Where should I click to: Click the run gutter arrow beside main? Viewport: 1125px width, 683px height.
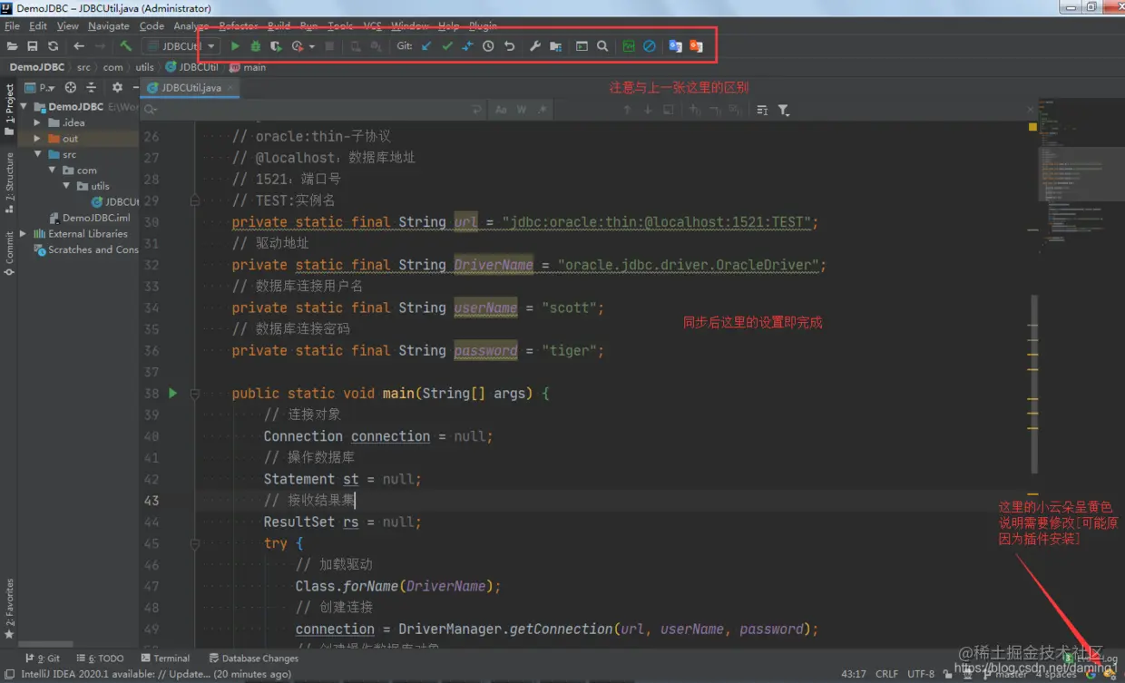point(172,393)
